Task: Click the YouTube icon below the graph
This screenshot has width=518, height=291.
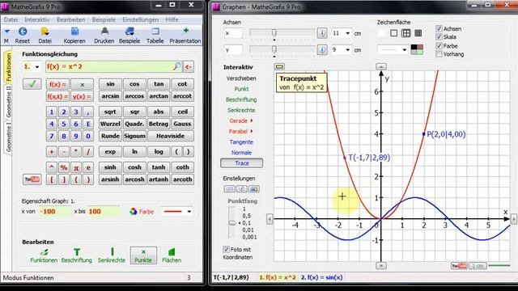Action: (459, 266)
